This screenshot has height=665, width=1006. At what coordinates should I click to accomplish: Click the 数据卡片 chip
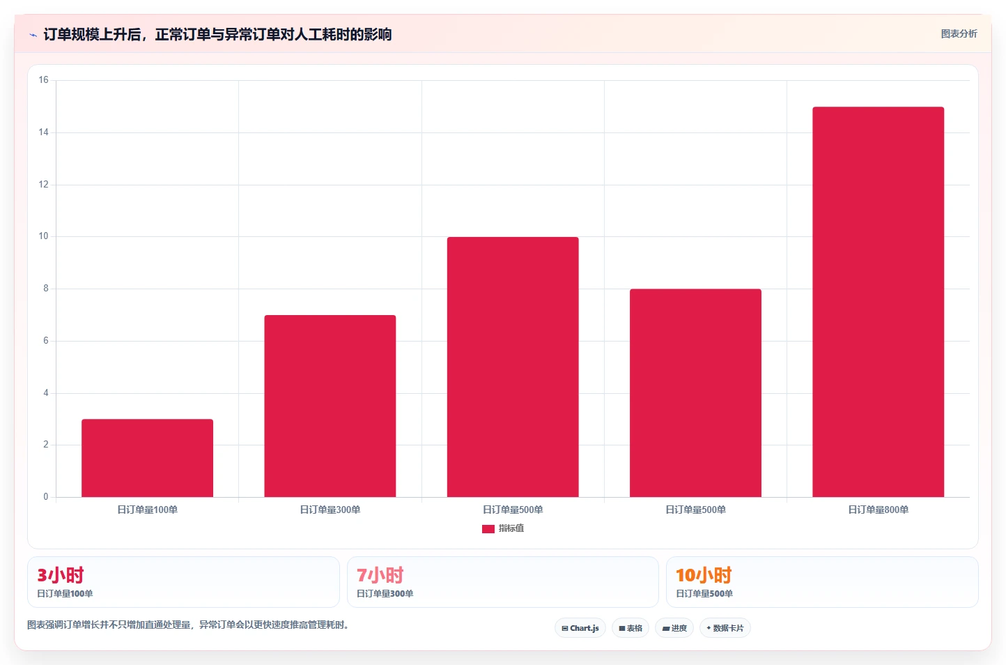pyautogui.click(x=725, y=628)
